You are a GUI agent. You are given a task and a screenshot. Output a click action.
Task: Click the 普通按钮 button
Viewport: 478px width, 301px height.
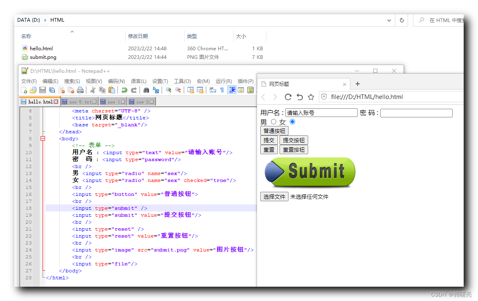coord(274,131)
